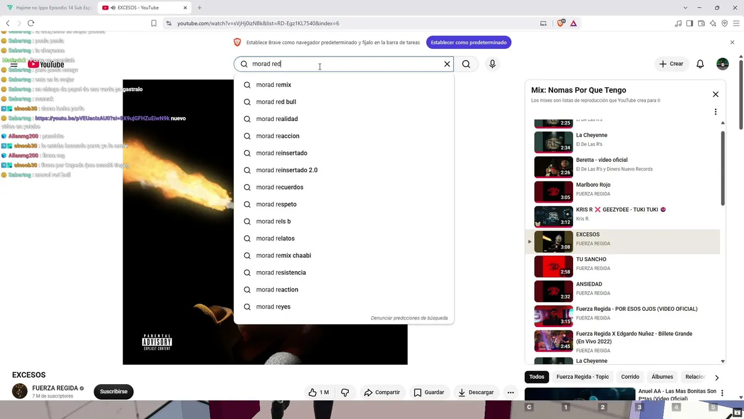Choose the 'morad reinsertado 2.0' suggestion

coord(344,170)
